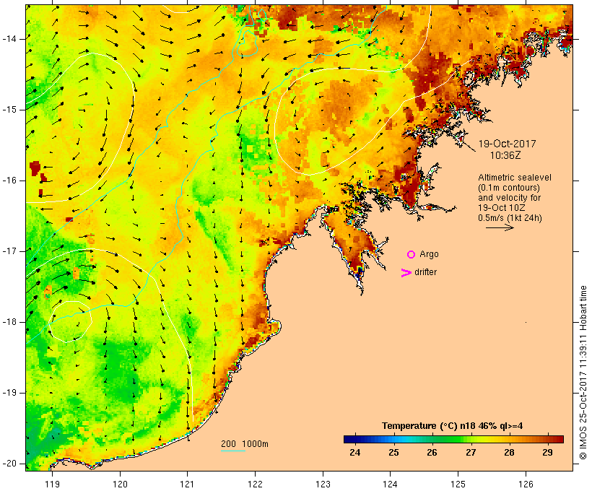The height and width of the screenshot is (491, 592).
Task: Click the colorbar tick label '29'
Action: [547, 453]
